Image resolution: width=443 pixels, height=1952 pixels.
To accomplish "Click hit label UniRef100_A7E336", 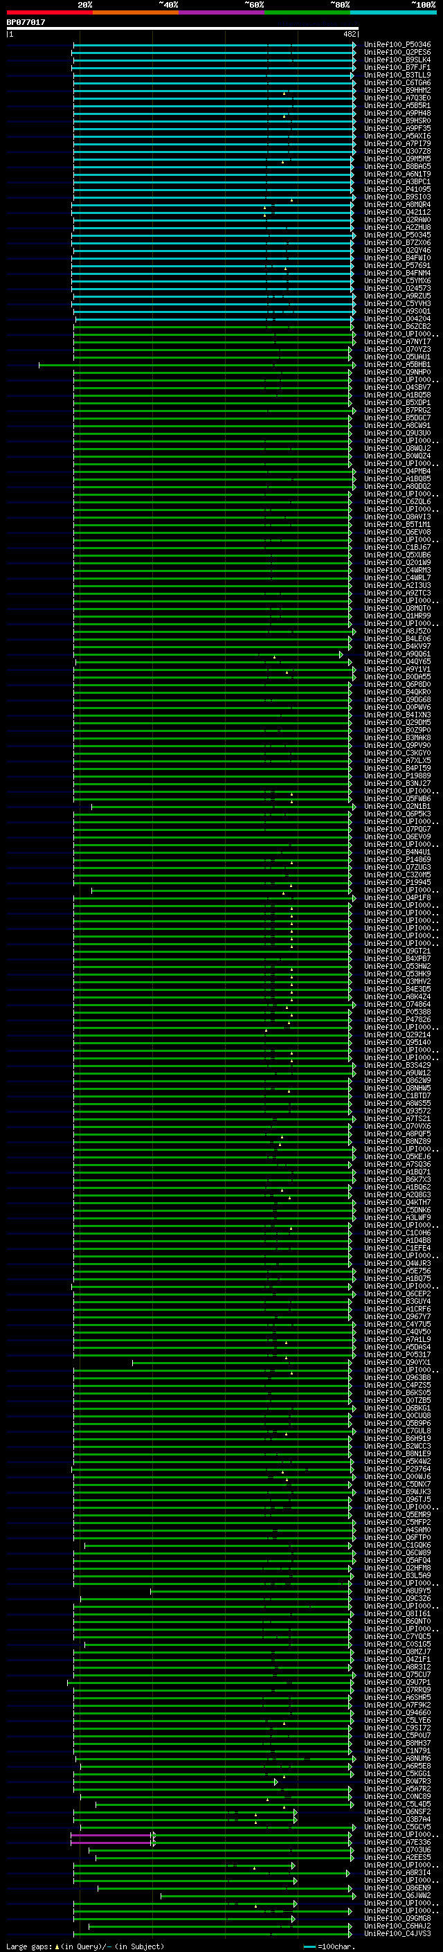I will [x=397, y=1841].
